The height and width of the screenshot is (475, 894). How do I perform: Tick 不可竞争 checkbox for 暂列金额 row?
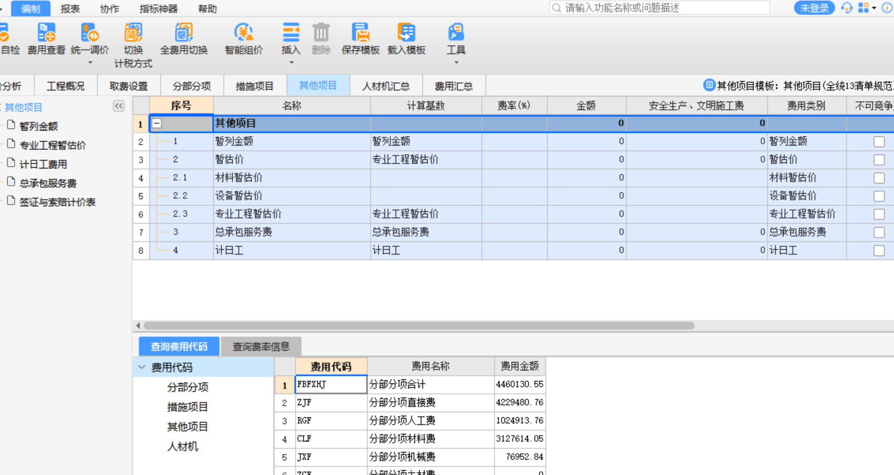tap(879, 142)
